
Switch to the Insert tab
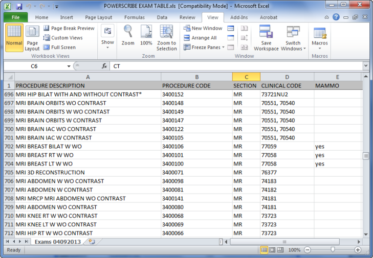point(67,17)
